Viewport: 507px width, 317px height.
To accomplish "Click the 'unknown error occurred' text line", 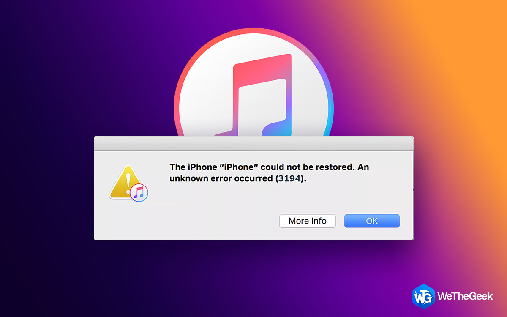I will [x=237, y=178].
